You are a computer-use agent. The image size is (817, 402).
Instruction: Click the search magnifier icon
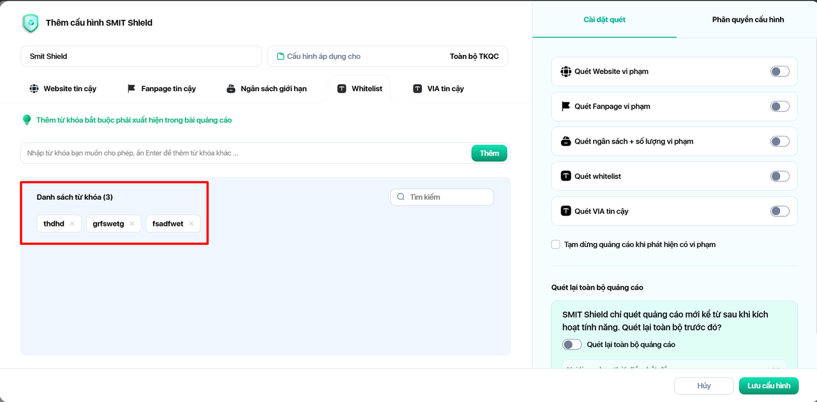coord(401,197)
